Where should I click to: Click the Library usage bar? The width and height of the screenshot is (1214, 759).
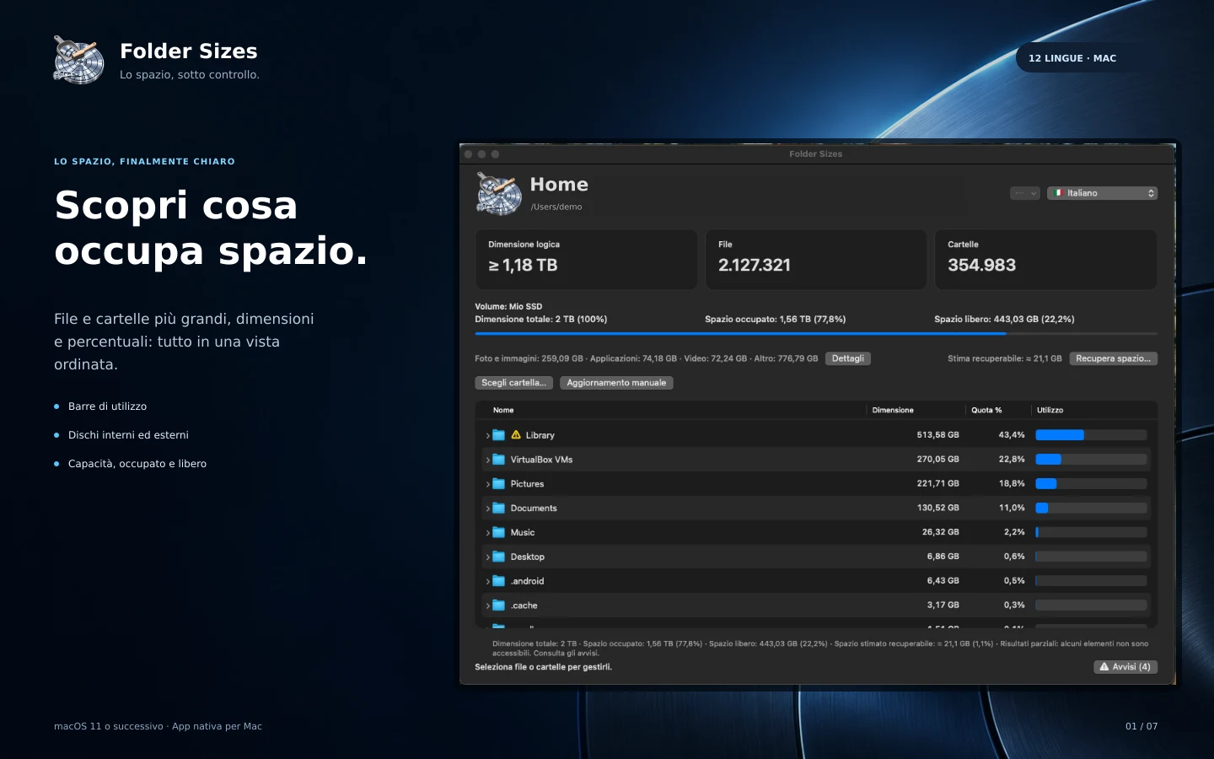pos(1091,435)
